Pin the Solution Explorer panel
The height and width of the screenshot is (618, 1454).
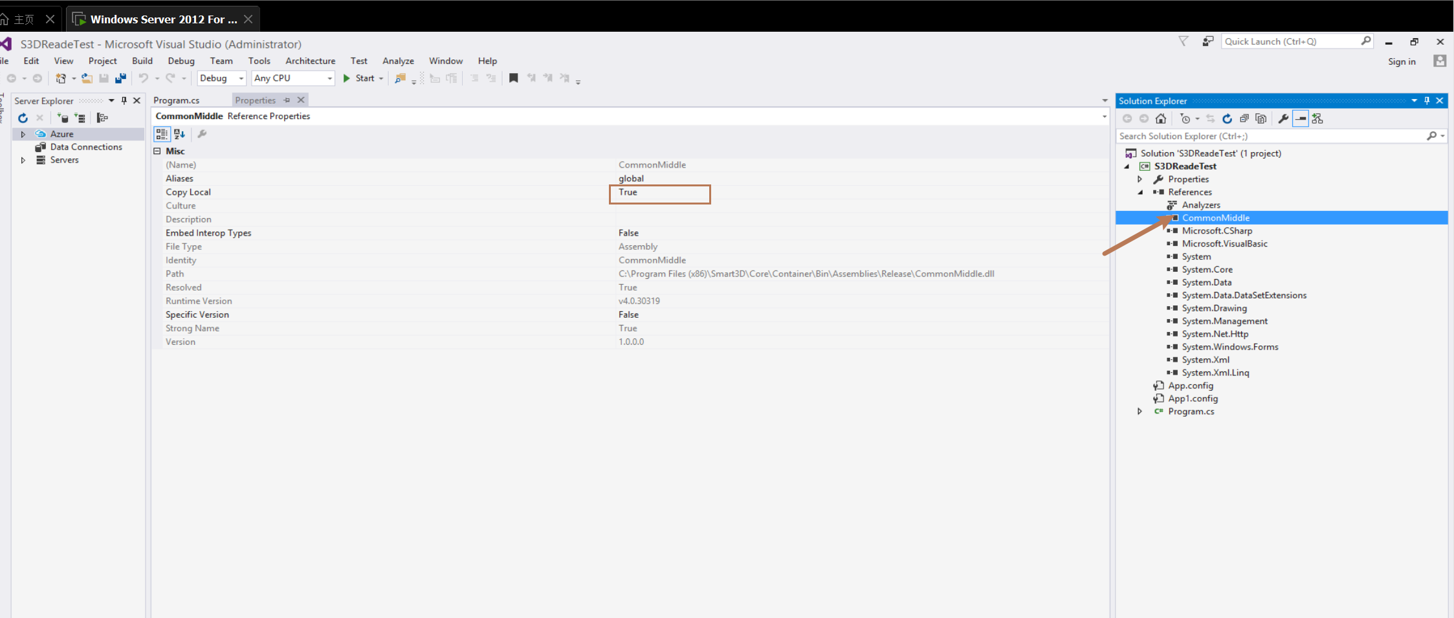pyautogui.click(x=1427, y=100)
